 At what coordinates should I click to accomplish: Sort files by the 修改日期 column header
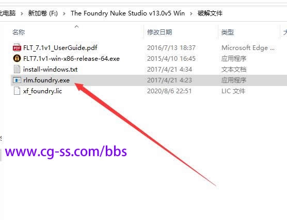(160, 32)
